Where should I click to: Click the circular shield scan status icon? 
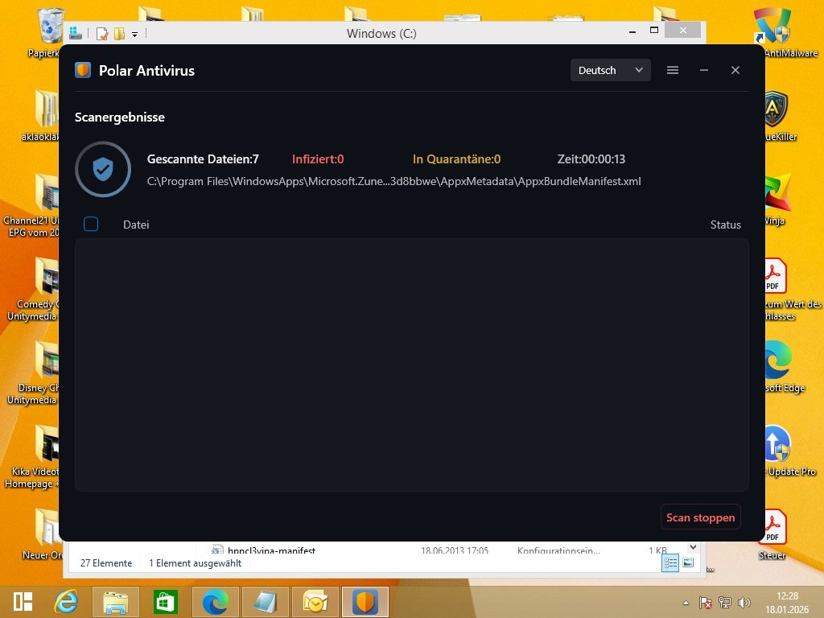103,169
